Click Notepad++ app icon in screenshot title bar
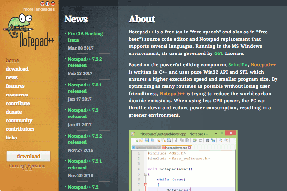 tap(132, 134)
